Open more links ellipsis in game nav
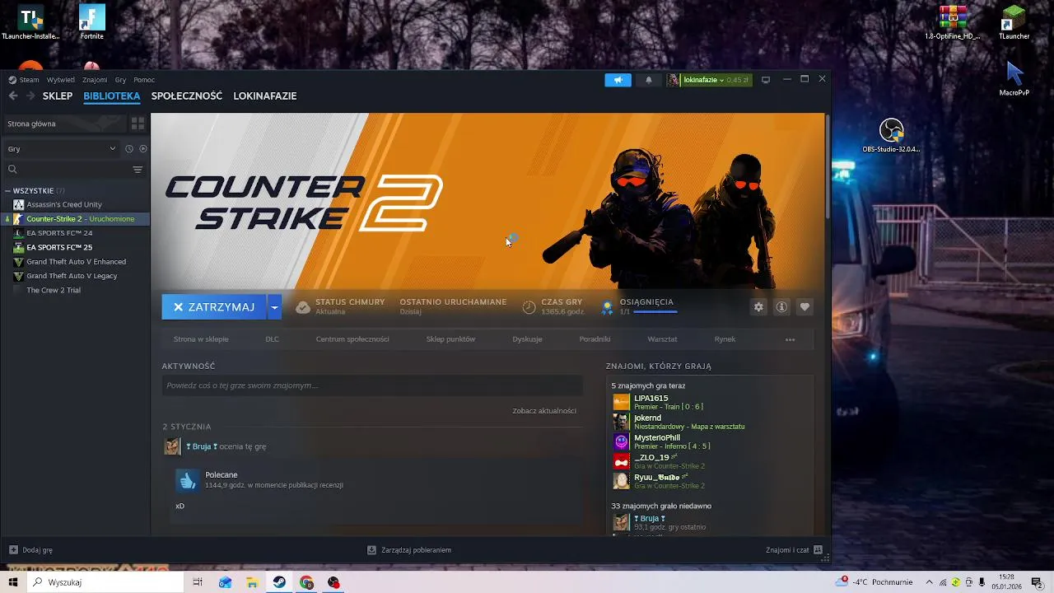This screenshot has width=1054, height=593. tap(790, 339)
